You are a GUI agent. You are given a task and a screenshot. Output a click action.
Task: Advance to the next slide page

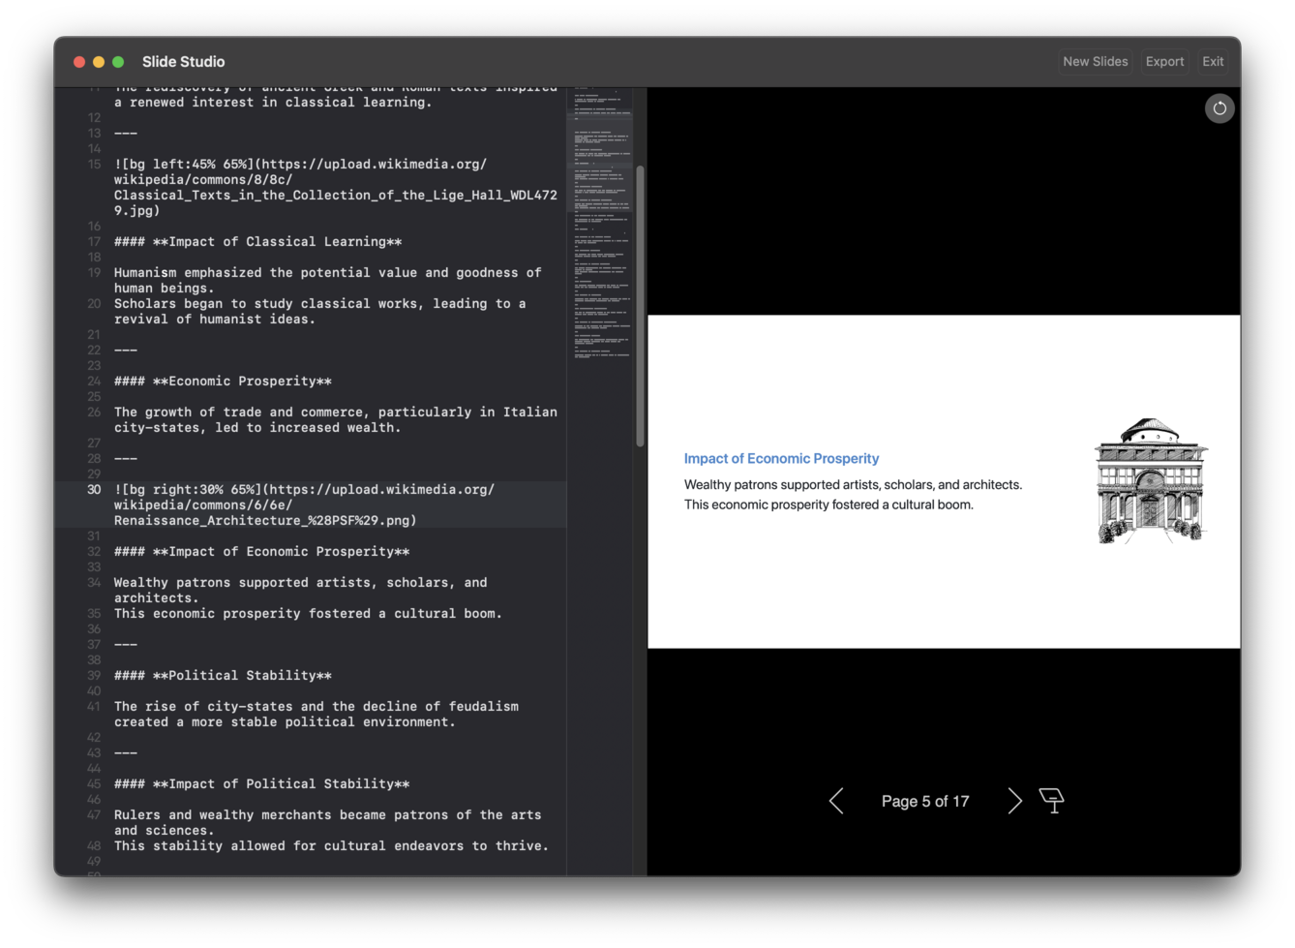coord(1014,801)
